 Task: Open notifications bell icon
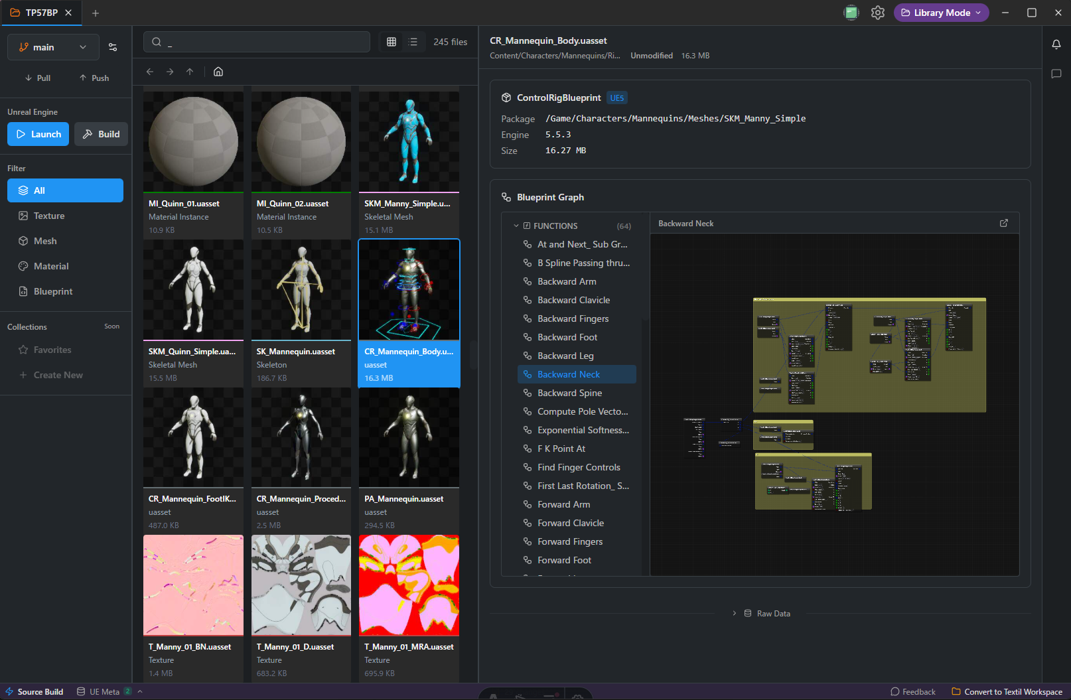1056,44
